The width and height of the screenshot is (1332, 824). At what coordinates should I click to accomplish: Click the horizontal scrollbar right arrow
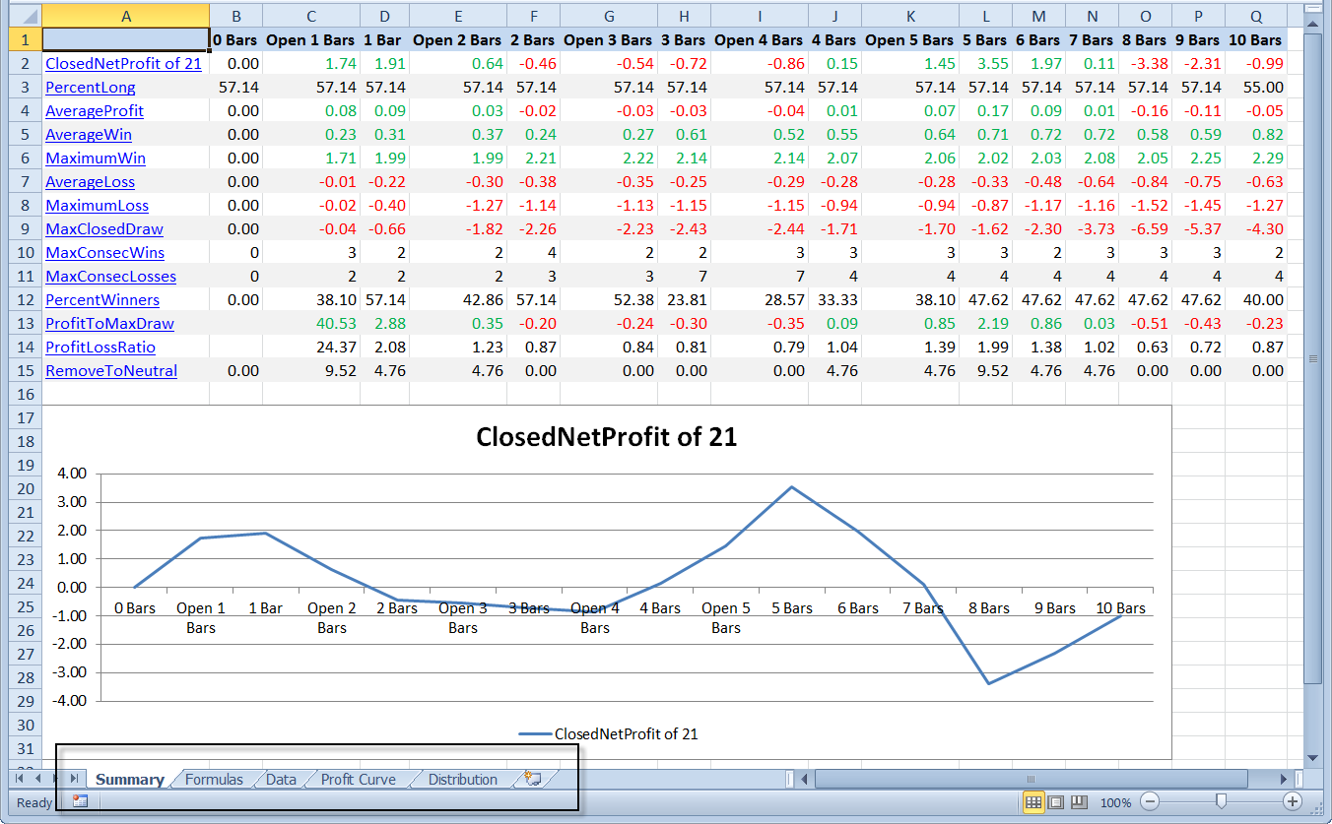click(1285, 780)
